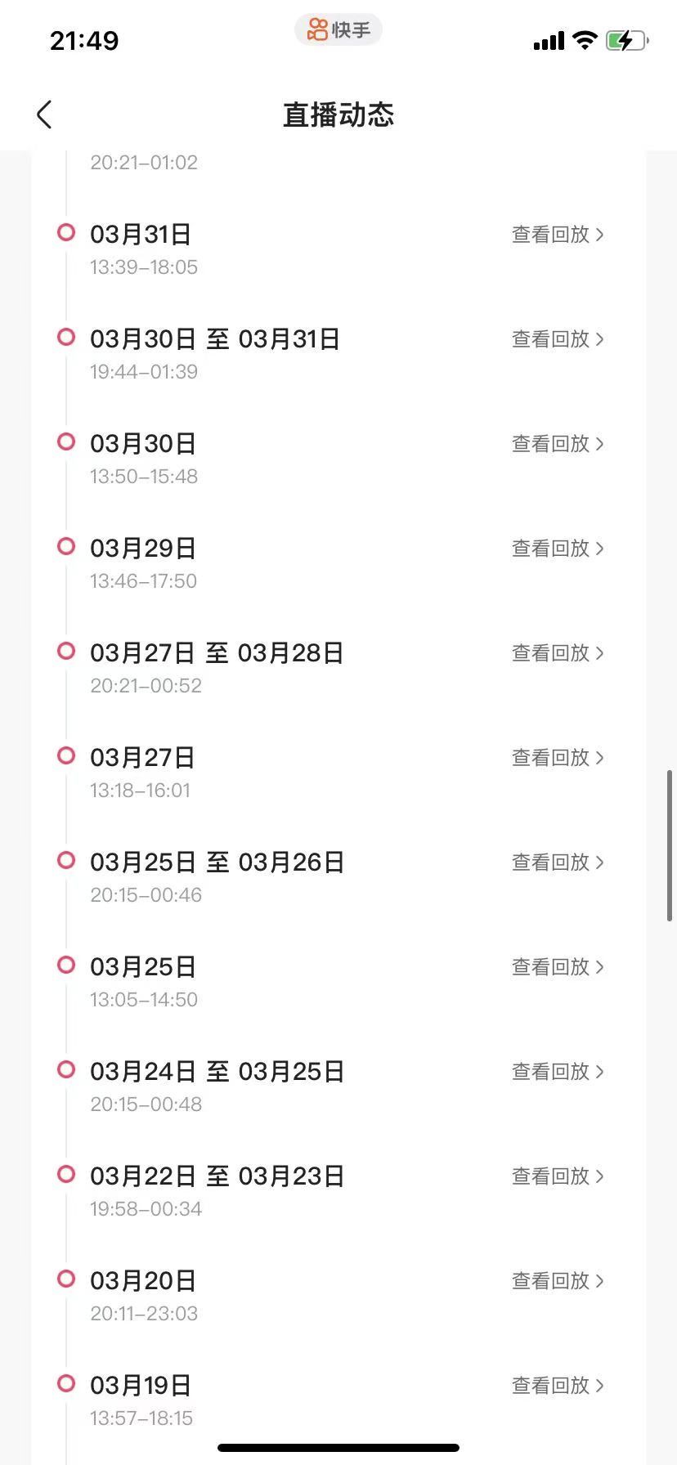The height and width of the screenshot is (1465, 677).
Task: Tap the cellular signal bars icon
Action: [x=549, y=41]
